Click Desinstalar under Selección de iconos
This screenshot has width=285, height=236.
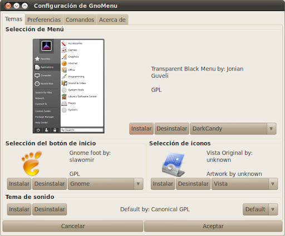click(193, 184)
